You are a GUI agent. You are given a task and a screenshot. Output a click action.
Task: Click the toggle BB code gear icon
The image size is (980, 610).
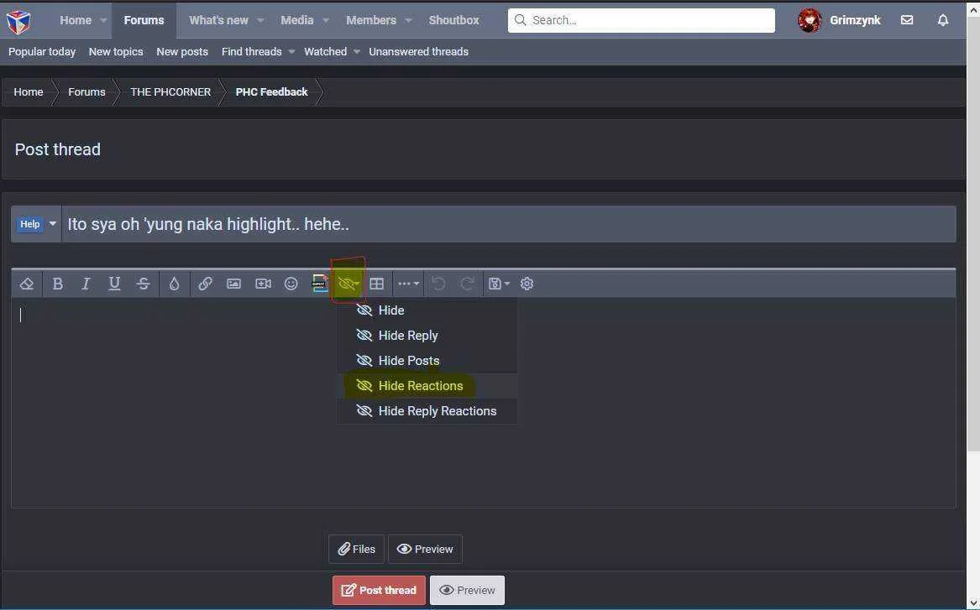pos(527,284)
